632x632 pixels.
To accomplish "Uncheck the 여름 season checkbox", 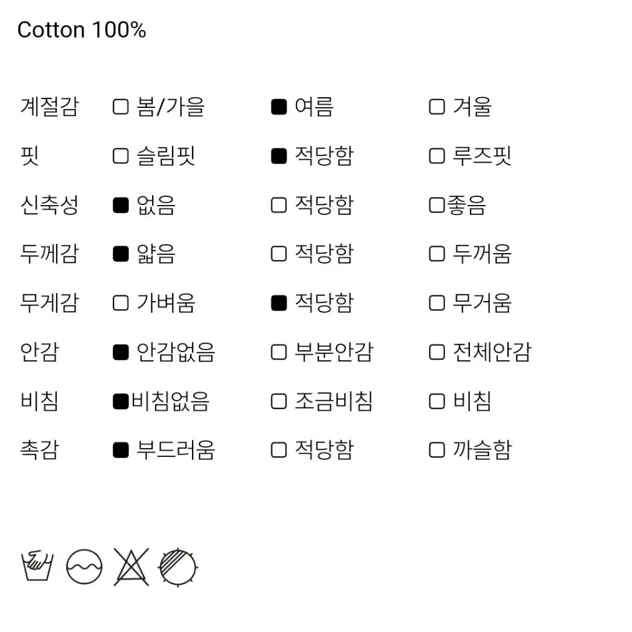I will [279, 107].
